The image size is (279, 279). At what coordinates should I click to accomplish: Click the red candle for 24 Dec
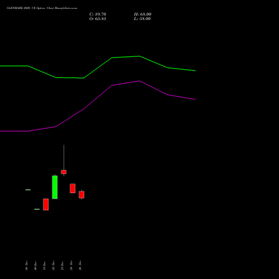coord(73,188)
